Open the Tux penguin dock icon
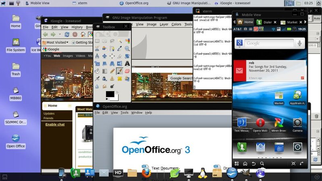This screenshot has width=322, height=181. tap(202, 173)
